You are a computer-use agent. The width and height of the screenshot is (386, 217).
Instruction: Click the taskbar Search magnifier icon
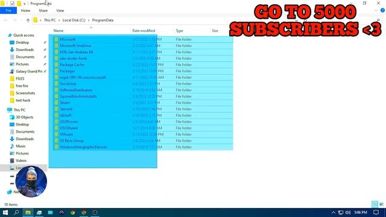pos(16,212)
